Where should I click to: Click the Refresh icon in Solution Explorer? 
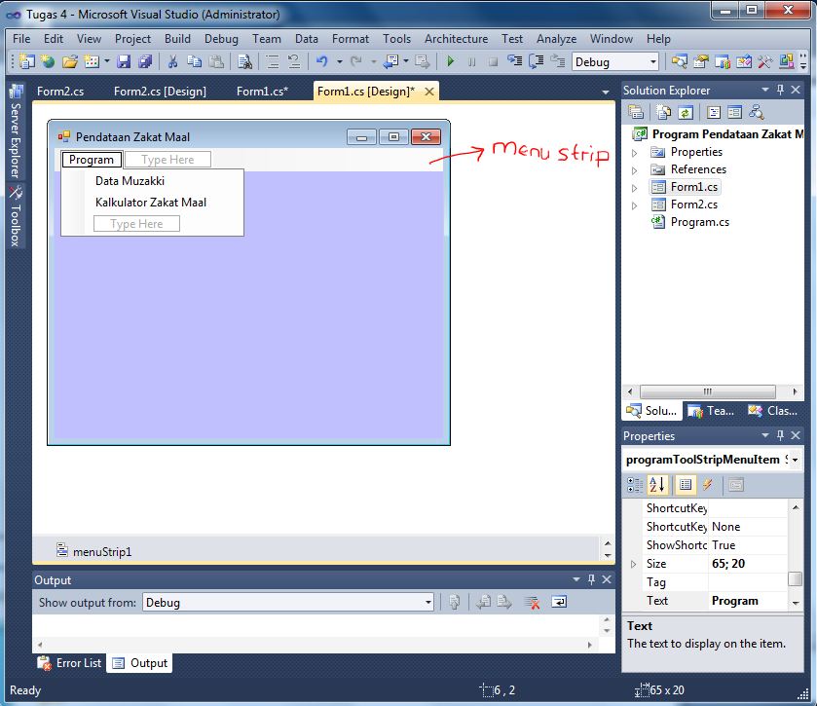point(685,111)
